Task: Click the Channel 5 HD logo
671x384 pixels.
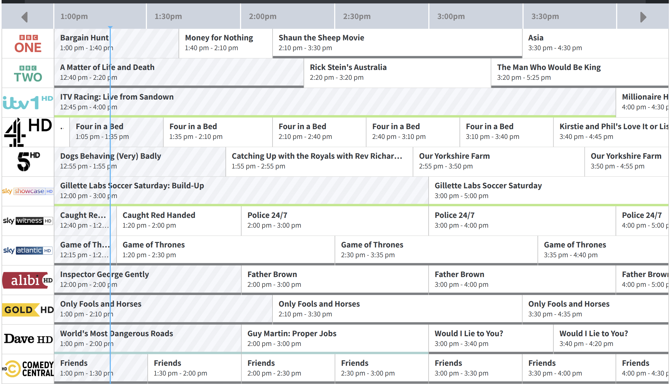Action: (x=28, y=161)
